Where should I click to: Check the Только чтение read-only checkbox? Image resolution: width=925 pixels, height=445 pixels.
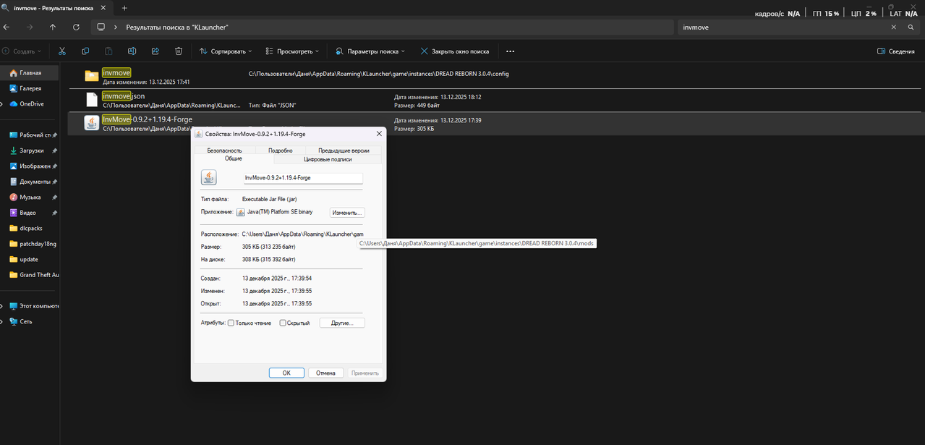231,323
